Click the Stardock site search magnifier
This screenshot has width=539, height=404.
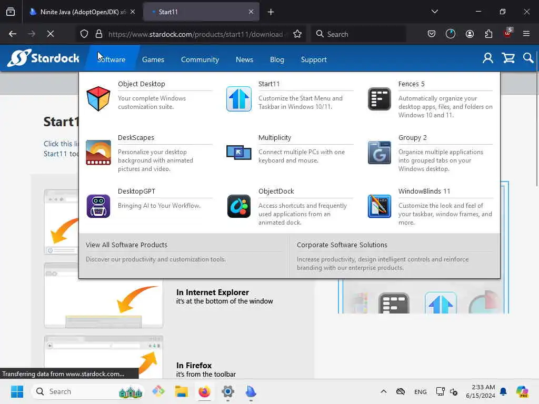click(528, 58)
